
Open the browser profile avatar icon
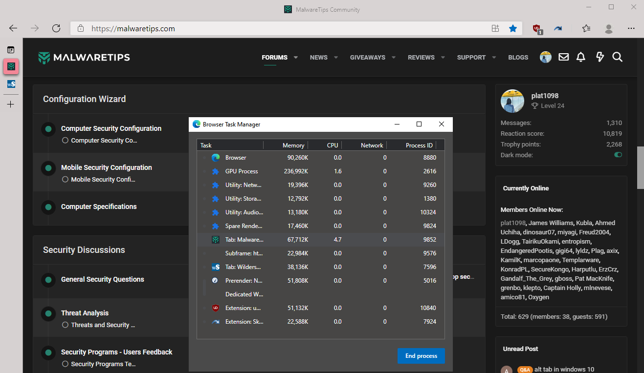[x=609, y=29]
